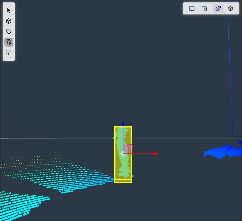Screen dimensions: 242x221
Task: Toggle the solid purple cuboid view mode
Action: pyautogui.click(x=218, y=8)
